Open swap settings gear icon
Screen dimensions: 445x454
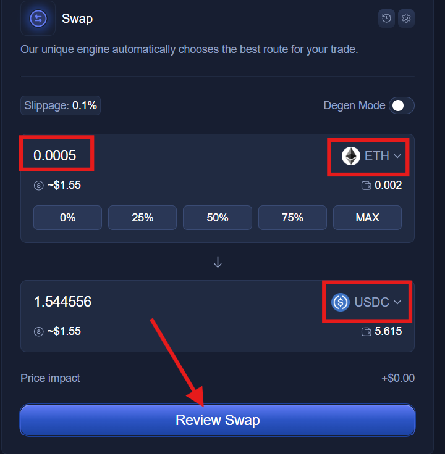tap(406, 19)
